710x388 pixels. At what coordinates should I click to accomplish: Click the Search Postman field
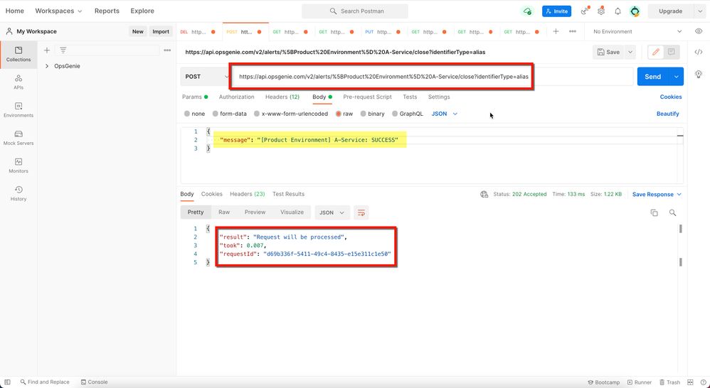click(354, 11)
